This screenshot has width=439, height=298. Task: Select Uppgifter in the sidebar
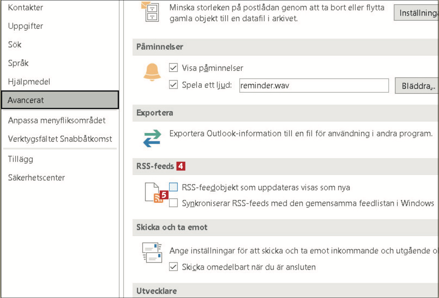26,26
